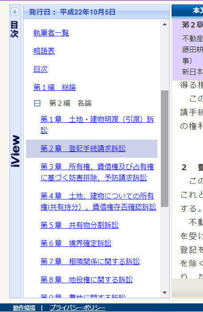Open 第4章 所有権存否確認訴訟 chapter
This screenshot has width=203, height=312.
98,201
